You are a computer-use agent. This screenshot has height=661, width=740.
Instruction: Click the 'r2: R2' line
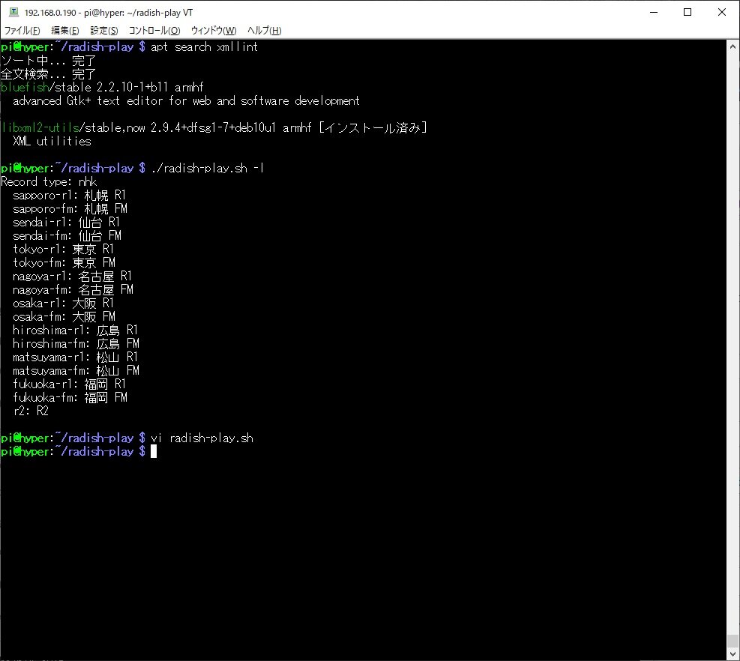(31, 411)
